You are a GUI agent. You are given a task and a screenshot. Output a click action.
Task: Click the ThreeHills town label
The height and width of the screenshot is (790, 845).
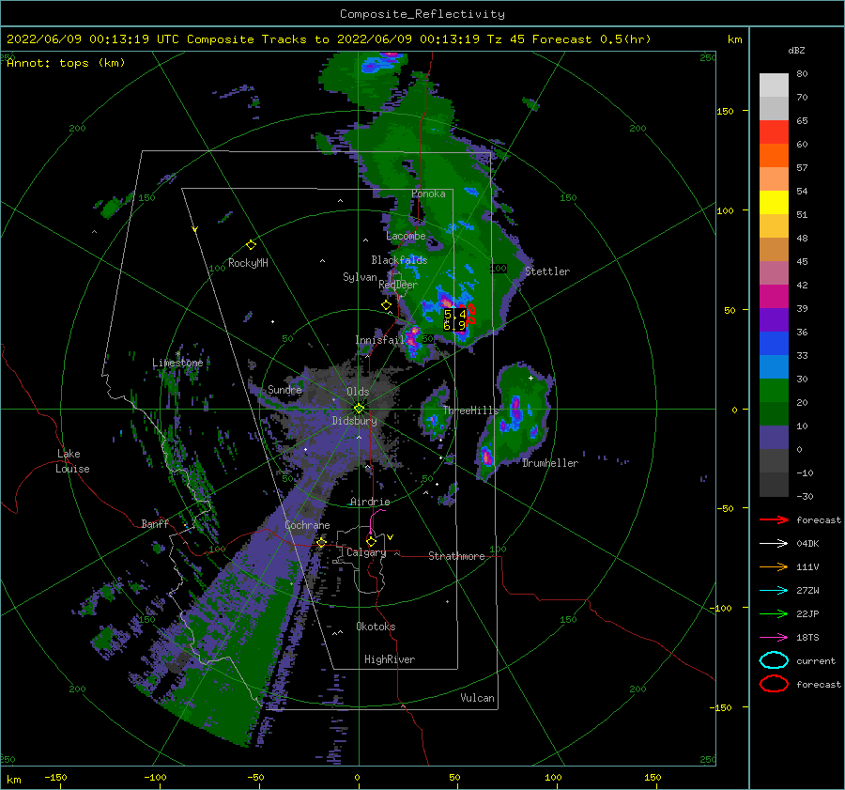coord(471,410)
